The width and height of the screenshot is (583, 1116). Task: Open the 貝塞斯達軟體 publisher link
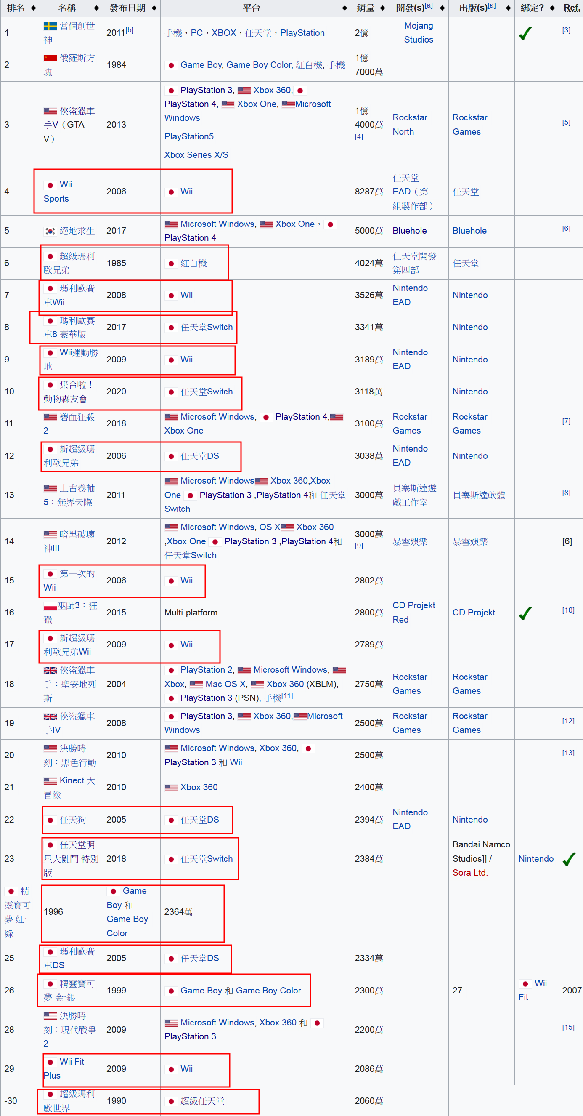479,495
